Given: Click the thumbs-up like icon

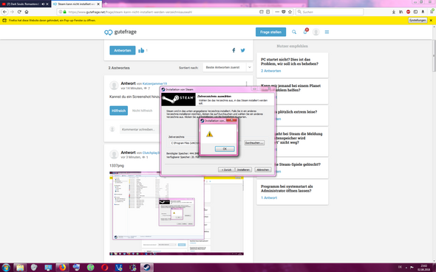Looking at the screenshot, I should [141, 50].
